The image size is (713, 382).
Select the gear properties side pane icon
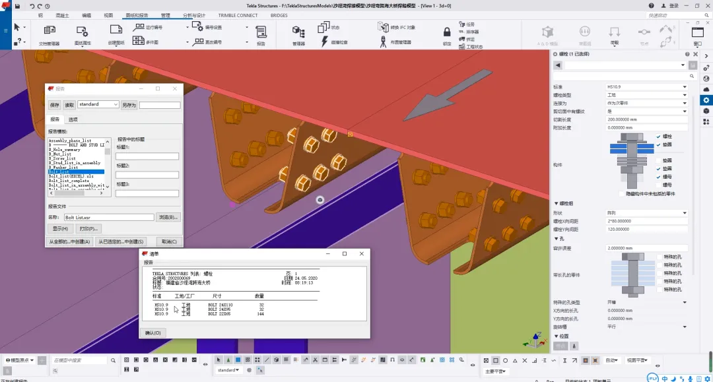706,100
